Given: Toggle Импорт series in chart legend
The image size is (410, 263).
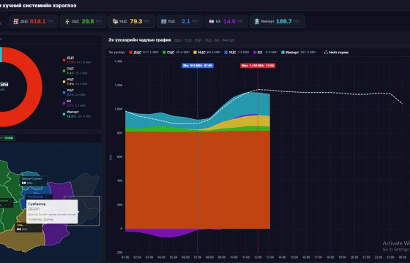Looking at the screenshot, I should (299, 53).
